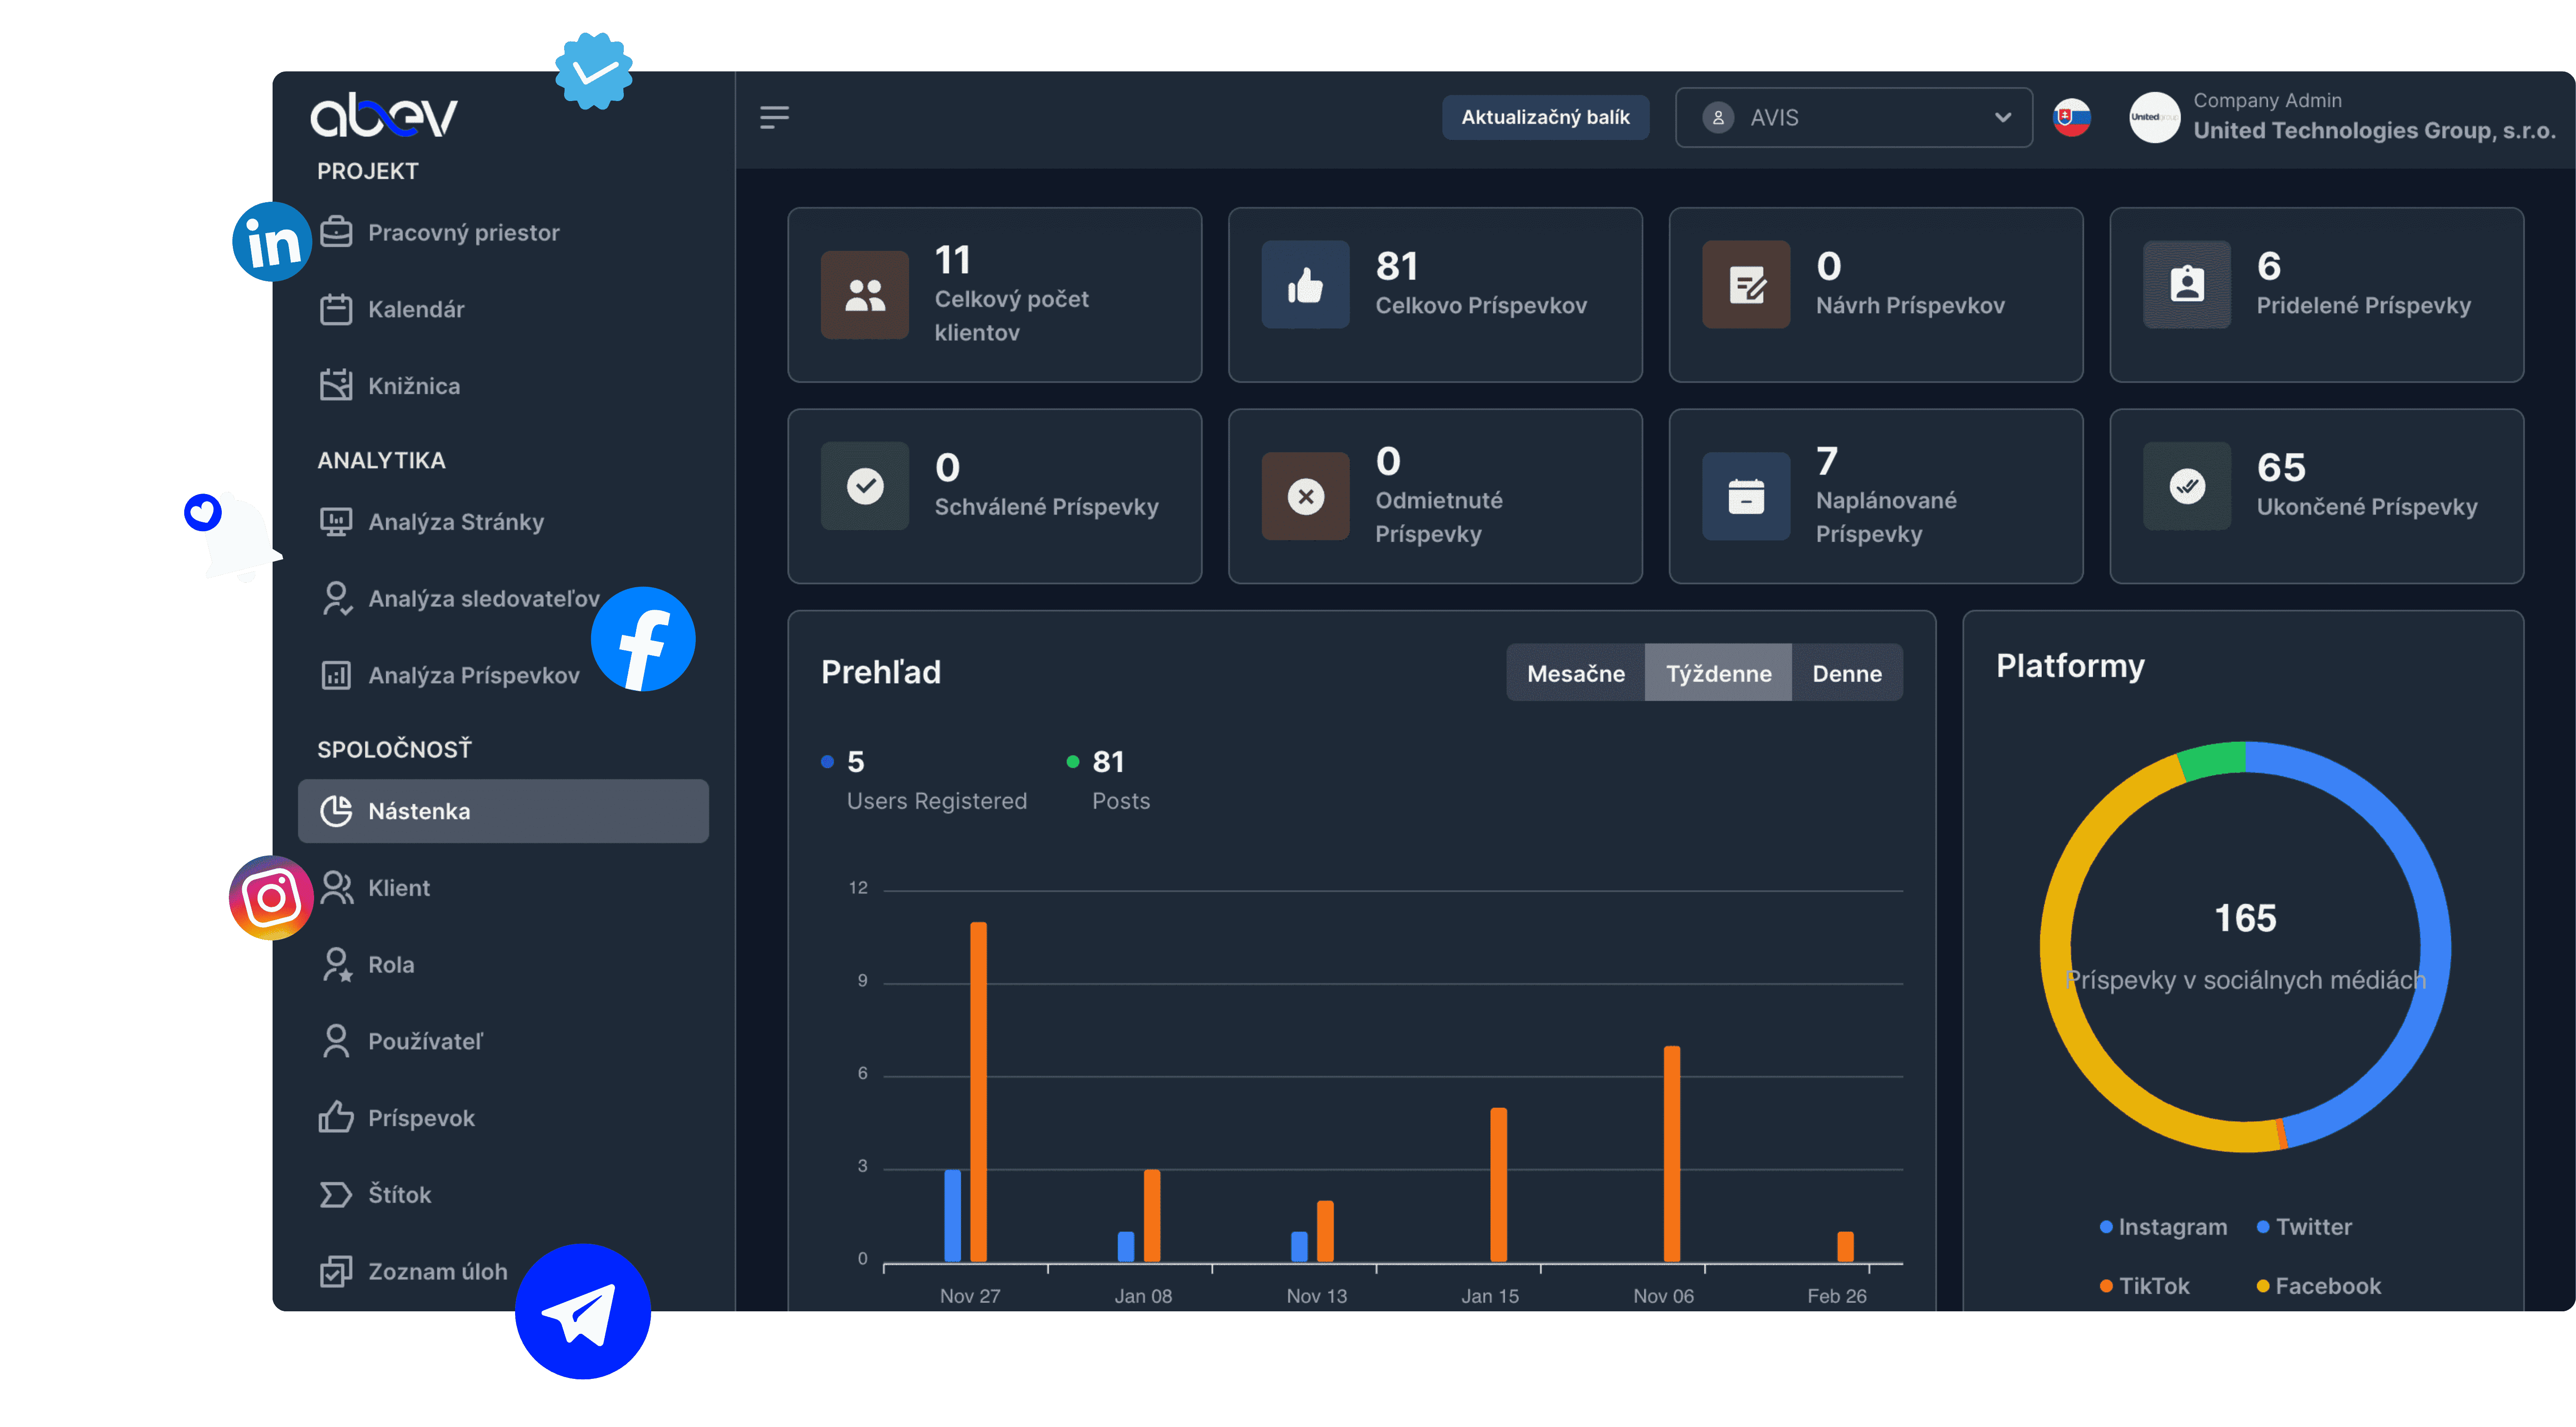Click the blue Nov 27 bar
Image resolution: width=2576 pixels, height=1427 pixels.
tap(952, 1215)
